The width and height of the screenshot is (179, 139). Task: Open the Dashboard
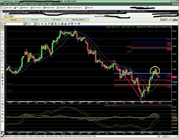(24, 8)
